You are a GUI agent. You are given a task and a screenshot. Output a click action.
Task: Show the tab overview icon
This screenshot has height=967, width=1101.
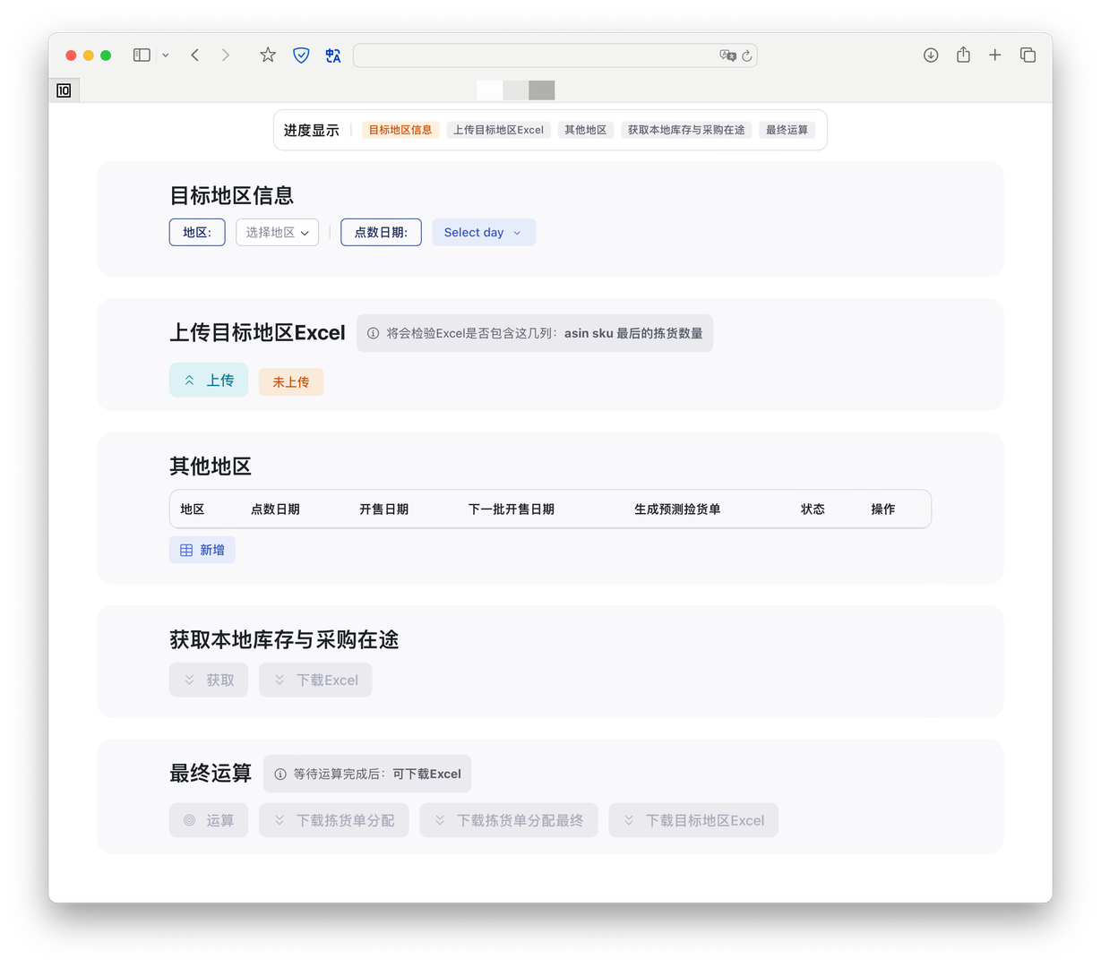click(1028, 56)
